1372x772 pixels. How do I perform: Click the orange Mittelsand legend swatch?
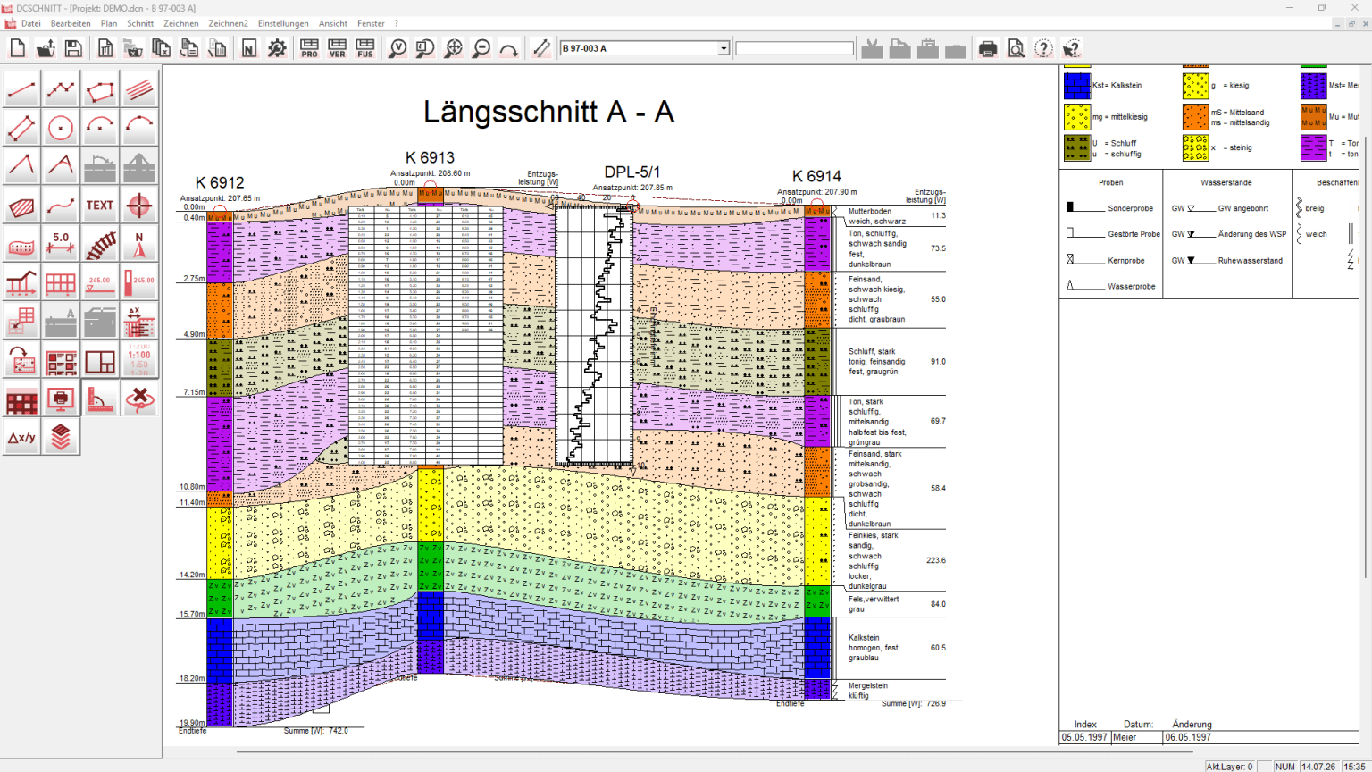(x=1196, y=117)
